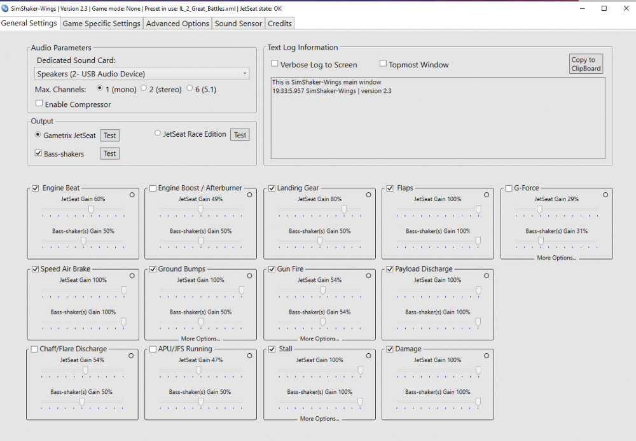Minimize the SimShaker-Wings window
This screenshot has height=441, width=636.
click(x=582, y=8)
